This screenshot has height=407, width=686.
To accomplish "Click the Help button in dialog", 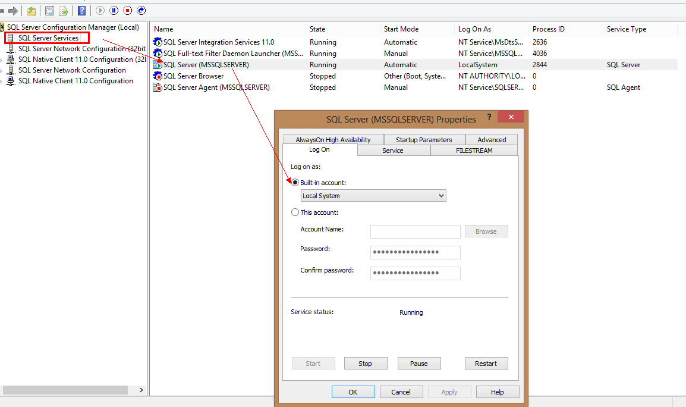I will [498, 392].
